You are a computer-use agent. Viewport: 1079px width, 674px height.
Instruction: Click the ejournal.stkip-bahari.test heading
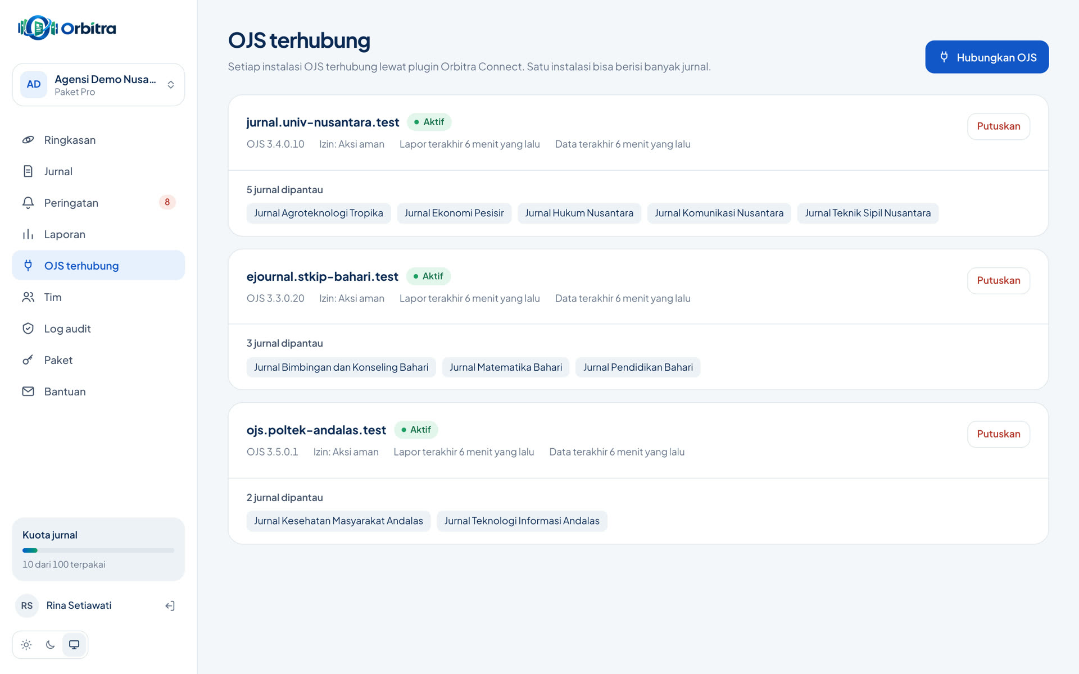pyautogui.click(x=322, y=277)
